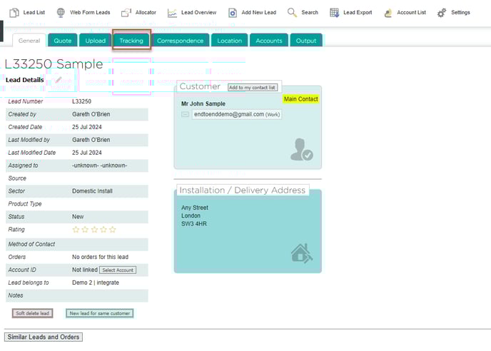Click the Search magnifier icon
The height and width of the screenshot is (351, 491).
pos(292,12)
